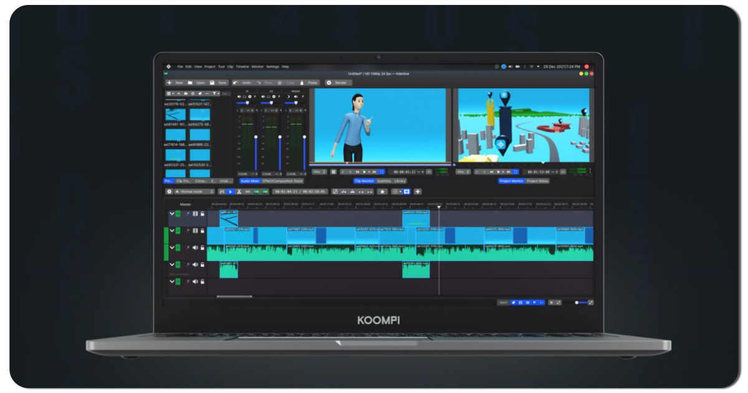Toggle the lock on the top video track
Screen dimensions: 748x393
[x=202, y=213]
